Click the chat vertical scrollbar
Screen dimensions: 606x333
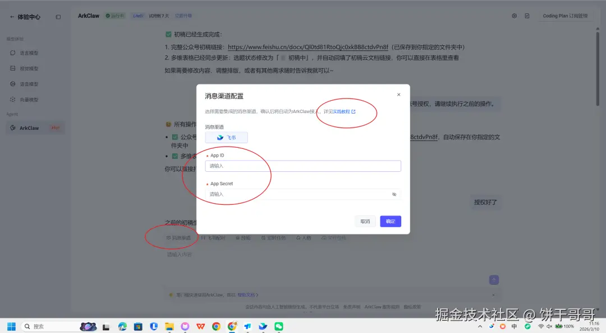(x=598, y=69)
